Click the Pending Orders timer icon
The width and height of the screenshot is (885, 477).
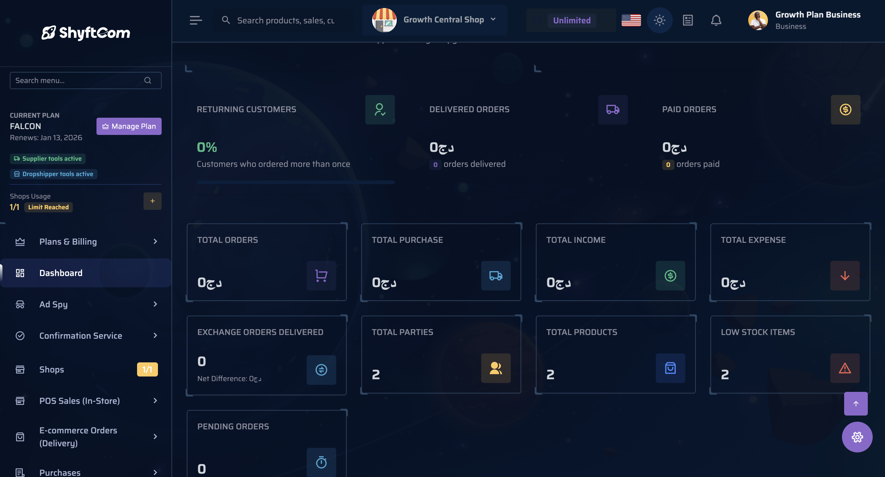(321, 462)
